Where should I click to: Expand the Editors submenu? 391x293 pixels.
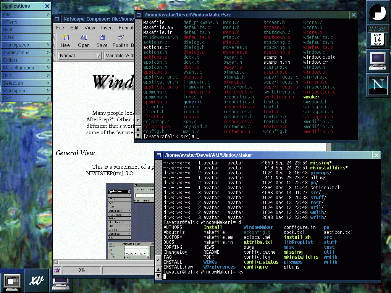pos(26,60)
